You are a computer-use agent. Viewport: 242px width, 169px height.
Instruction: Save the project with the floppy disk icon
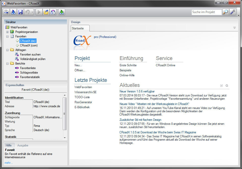tap(20, 12)
